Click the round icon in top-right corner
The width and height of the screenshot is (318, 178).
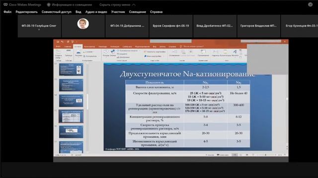pos(310,4)
